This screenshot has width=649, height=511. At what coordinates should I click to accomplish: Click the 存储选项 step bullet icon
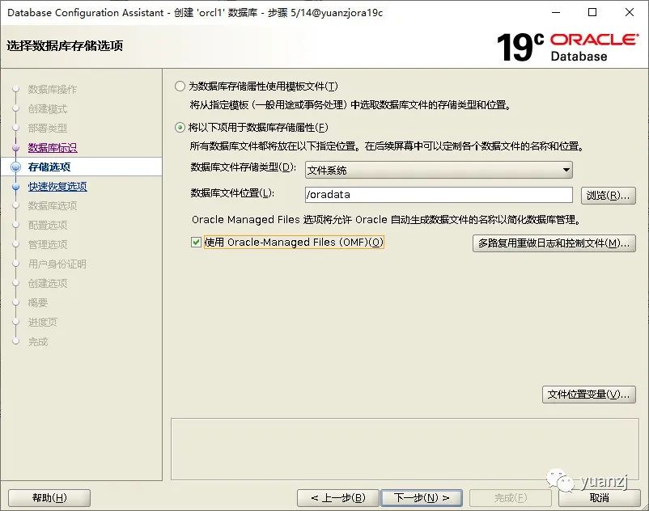[x=15, y=167]
